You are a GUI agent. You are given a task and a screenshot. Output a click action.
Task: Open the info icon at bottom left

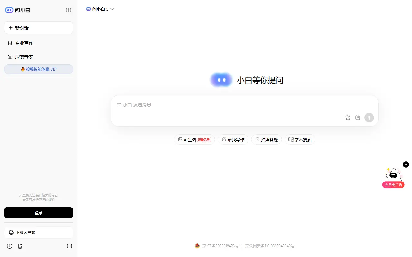tap(9, 246)
